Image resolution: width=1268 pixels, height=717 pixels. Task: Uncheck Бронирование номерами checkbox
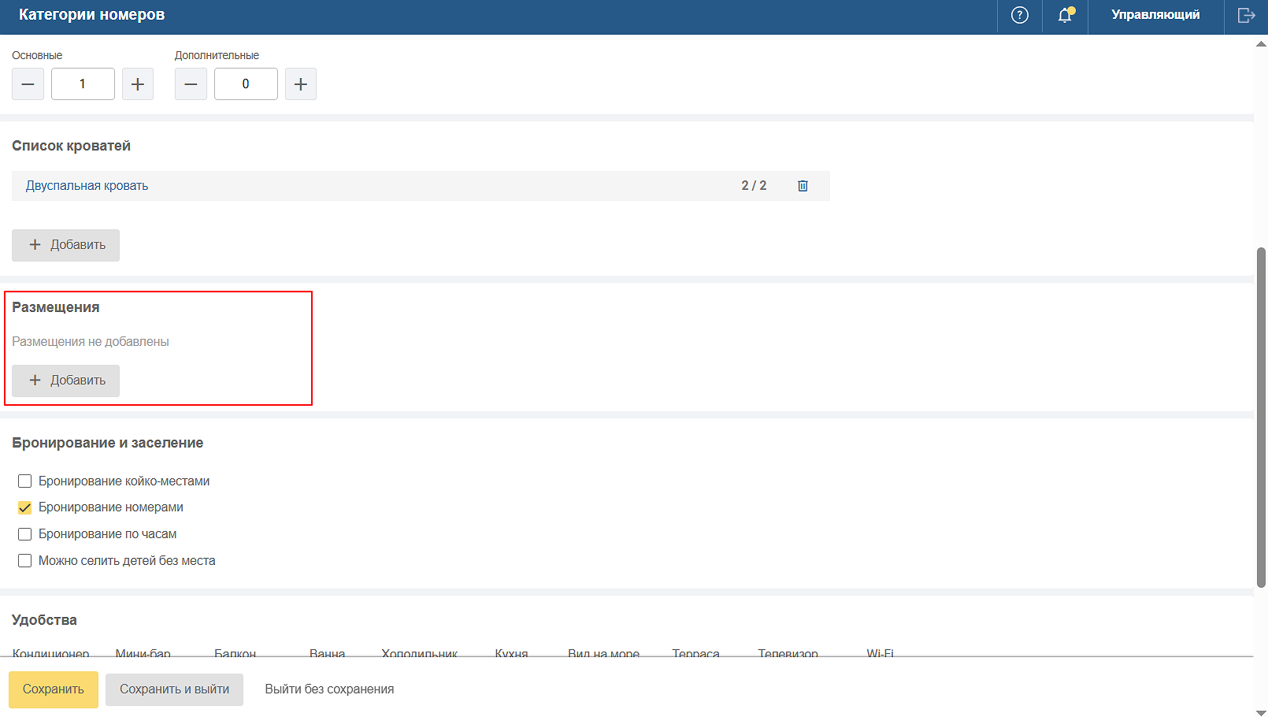25,507
